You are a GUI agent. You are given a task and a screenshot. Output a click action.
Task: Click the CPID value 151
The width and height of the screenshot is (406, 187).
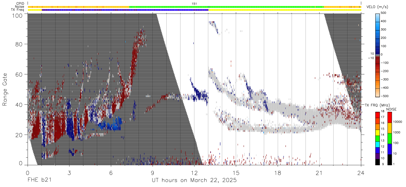click(x=194, y=4)
